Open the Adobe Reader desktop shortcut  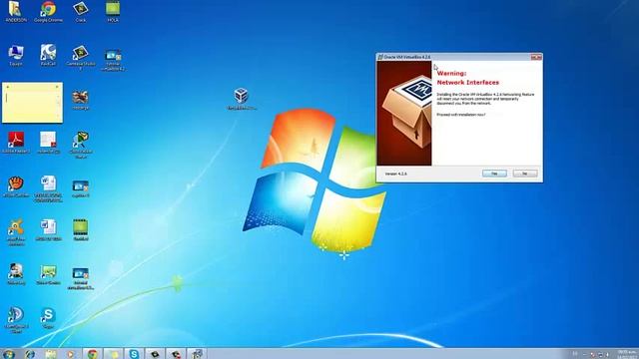click(x=16, y=143)
